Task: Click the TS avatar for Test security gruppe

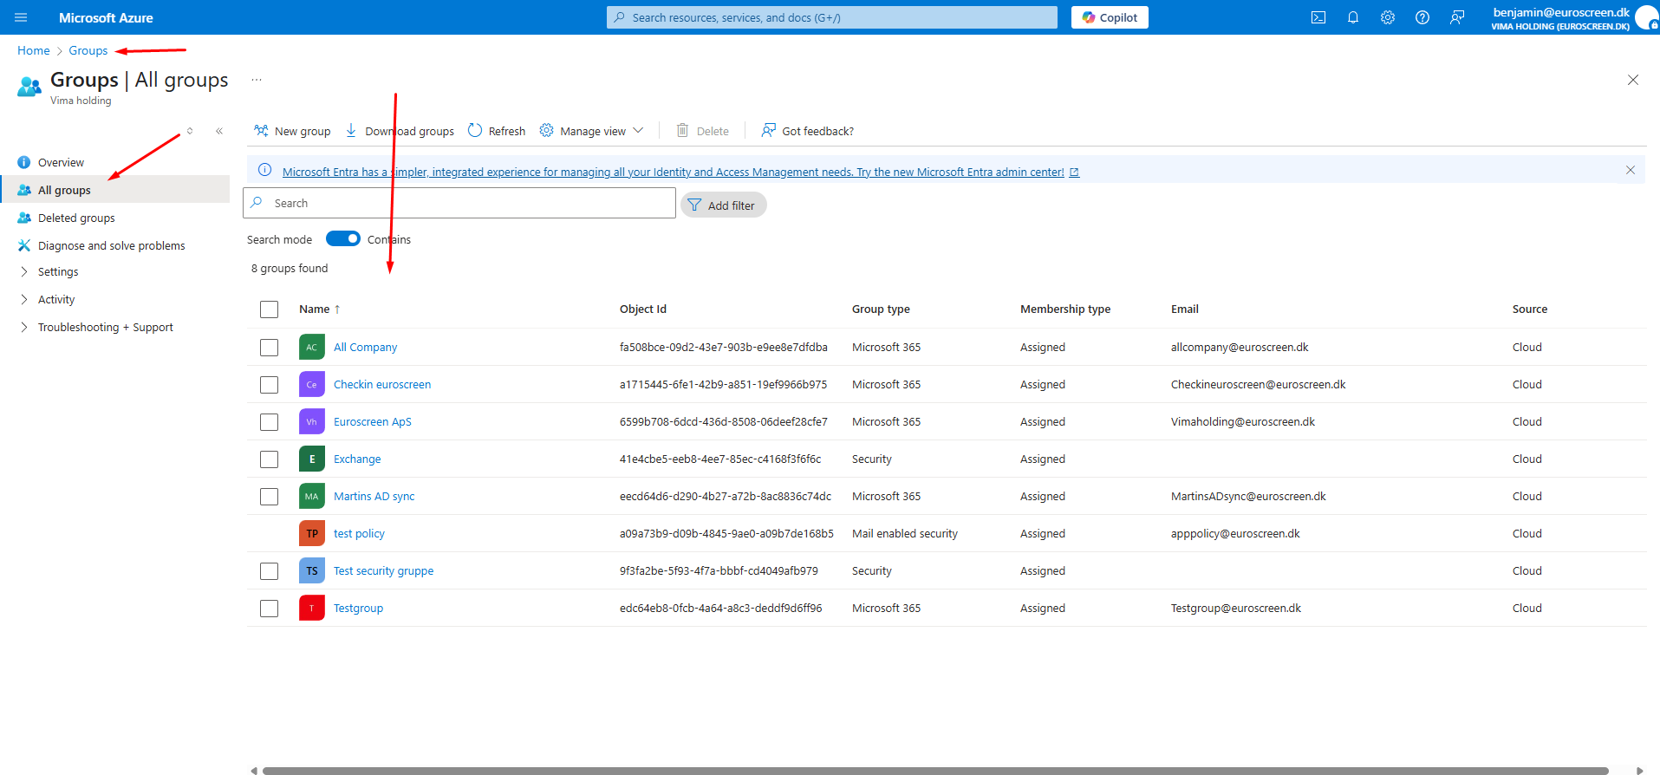Action: [x=312, y=570]
